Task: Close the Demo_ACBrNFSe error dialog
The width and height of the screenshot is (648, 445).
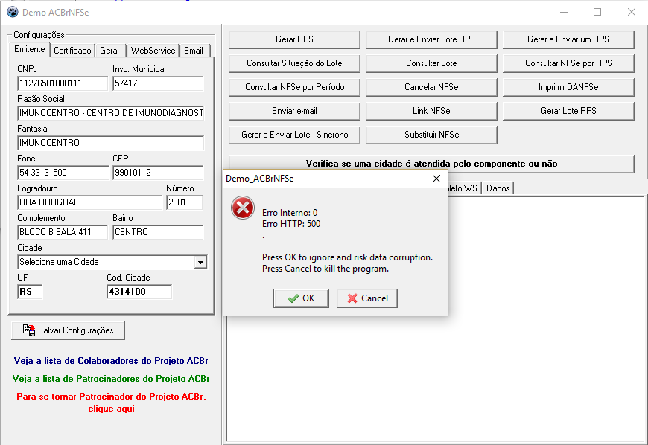Action: coord(436,179)
